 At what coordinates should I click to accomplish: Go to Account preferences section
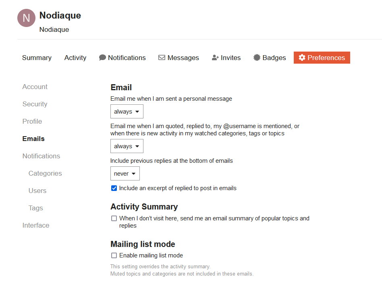(35, 87)
